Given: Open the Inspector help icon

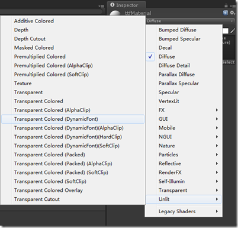Looking at the screenshot, I should 225,13.
